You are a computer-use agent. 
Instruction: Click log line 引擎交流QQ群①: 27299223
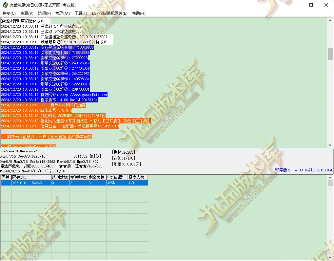click(44, 58)
